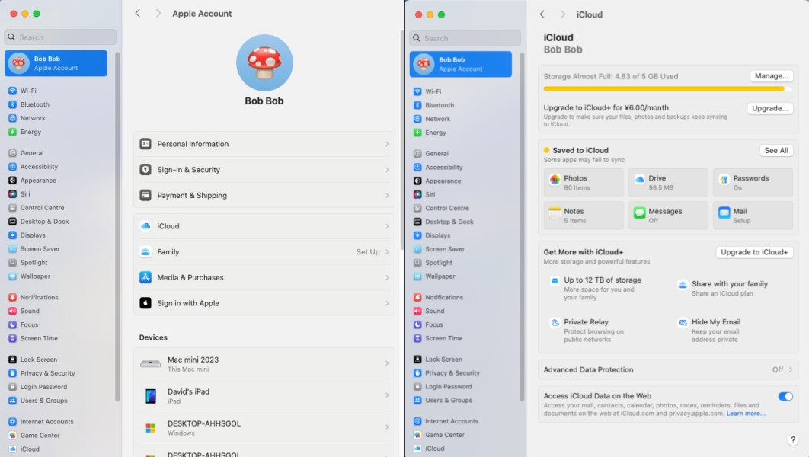Screen dimensions: 809x457
Task: Expand Mac mini 2023 device row chevron
Action: pos(387,363)
